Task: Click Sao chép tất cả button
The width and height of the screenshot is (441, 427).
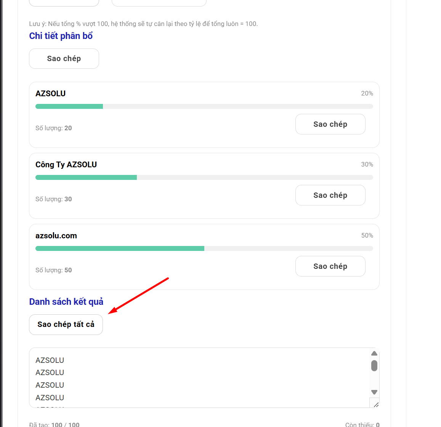Action: [66, 325]
